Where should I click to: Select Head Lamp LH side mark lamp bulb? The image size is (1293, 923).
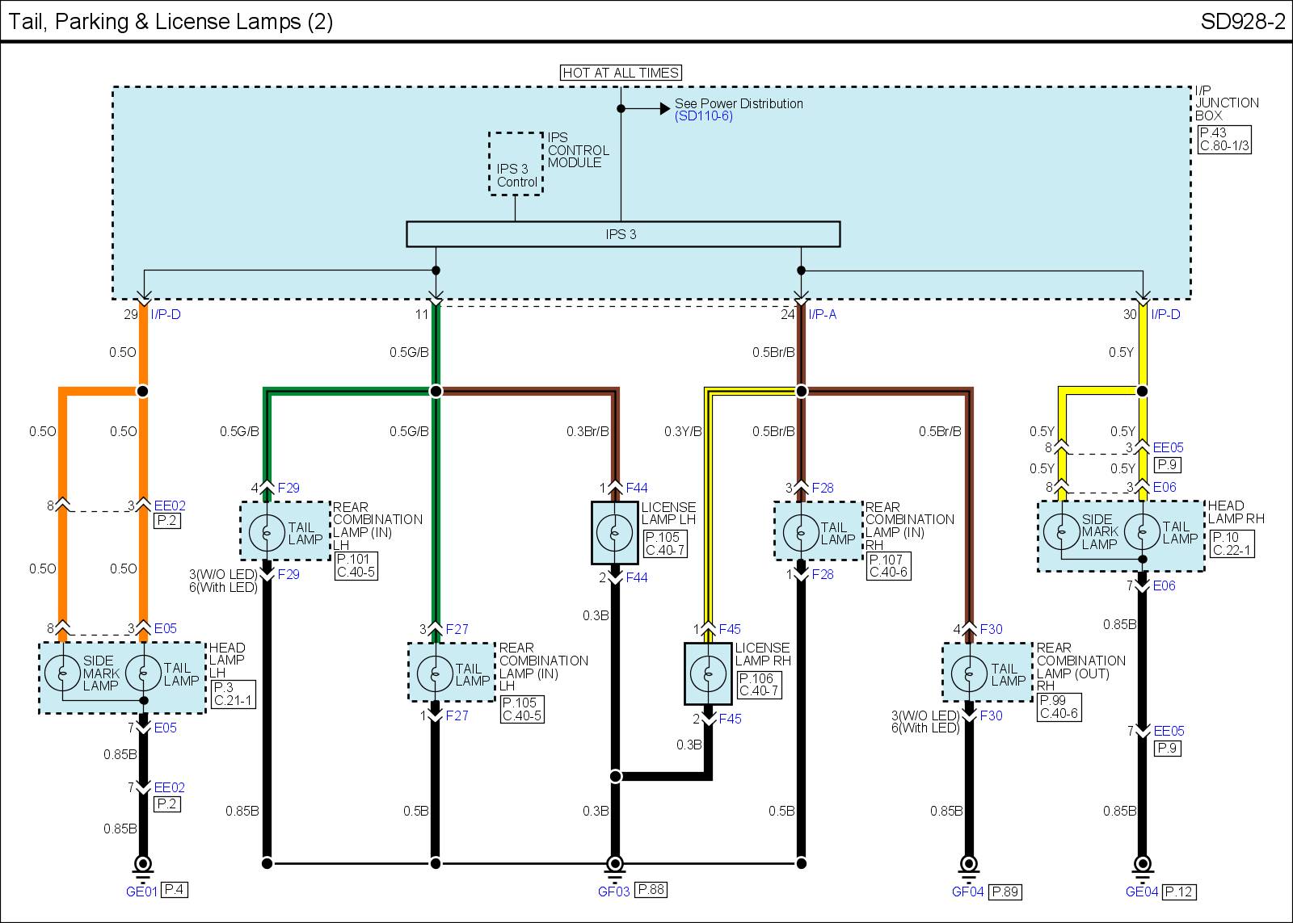pyautogui.click(x=62, y=673)
